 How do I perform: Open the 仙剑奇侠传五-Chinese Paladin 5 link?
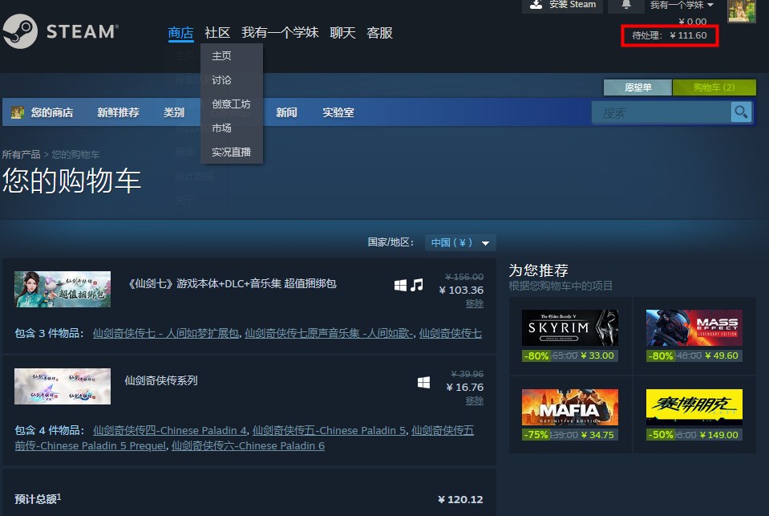[x=329, y=431]
